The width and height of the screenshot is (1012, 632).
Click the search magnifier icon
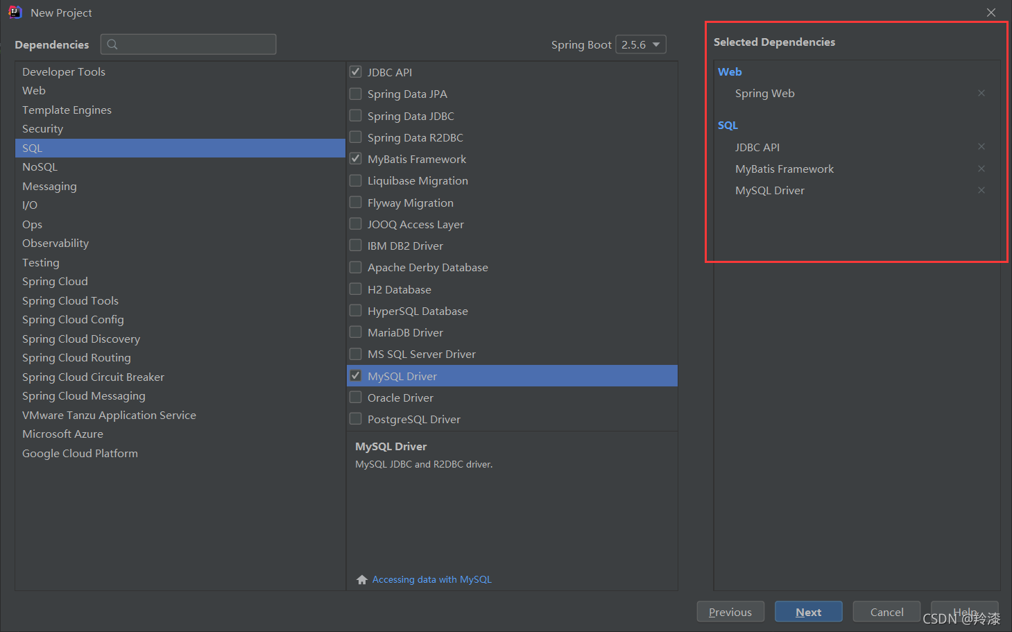pos(112,44)
